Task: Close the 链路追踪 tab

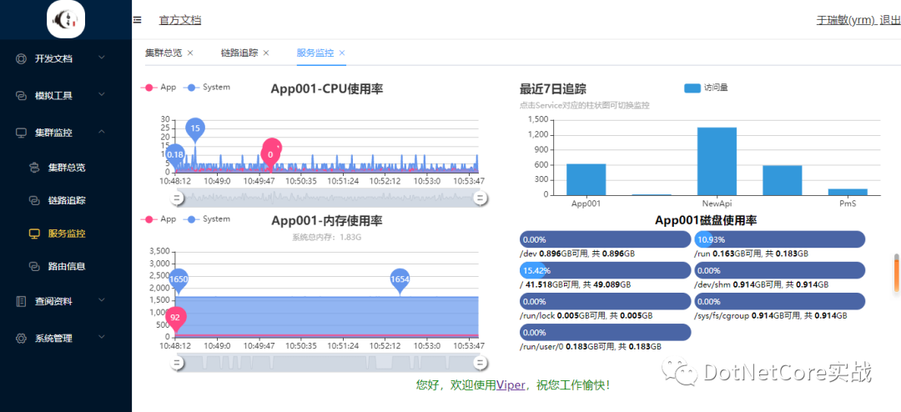Action: pos(266,53)
